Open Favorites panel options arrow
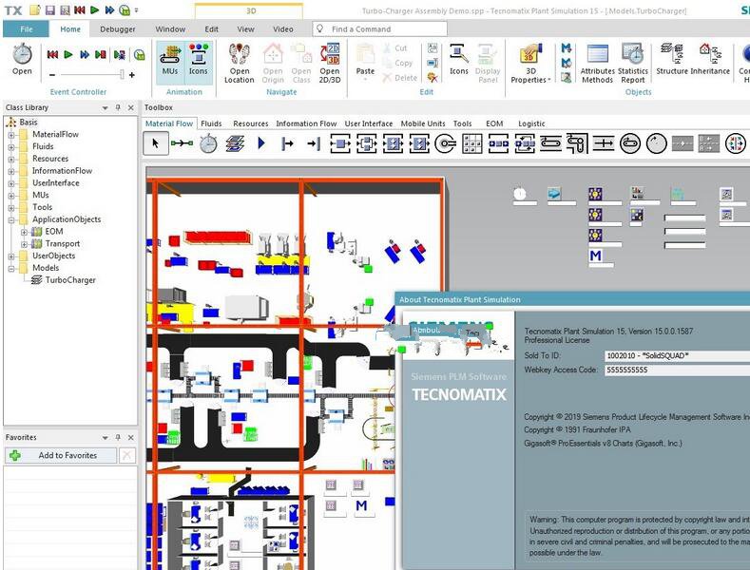The height and width of the screenshot is (570, 750). (x=105, y=438)
